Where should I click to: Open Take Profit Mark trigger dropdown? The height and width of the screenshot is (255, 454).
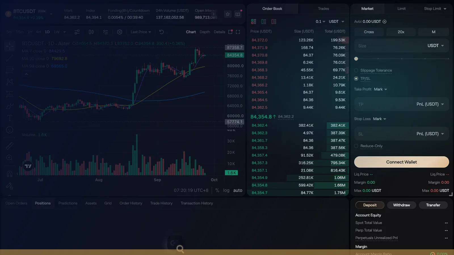tap(381, 89)
